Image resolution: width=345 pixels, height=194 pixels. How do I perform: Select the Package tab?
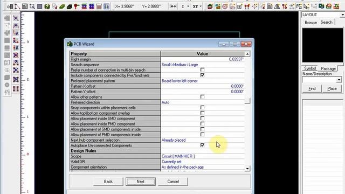pyautogui.click(x=328, y=68)
